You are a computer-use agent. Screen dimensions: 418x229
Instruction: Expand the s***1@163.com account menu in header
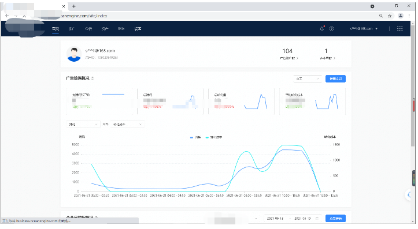364,29
